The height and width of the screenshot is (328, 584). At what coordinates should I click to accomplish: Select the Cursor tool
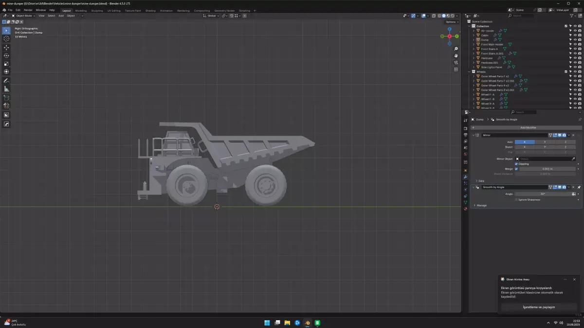6,38
